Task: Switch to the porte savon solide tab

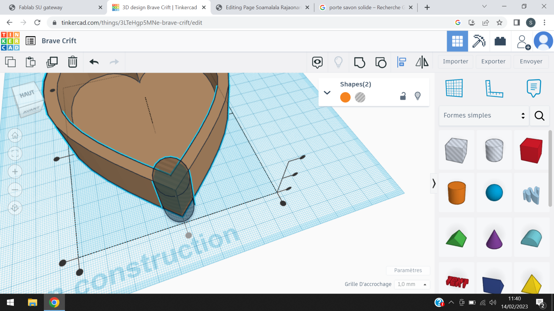Action: (x=366, y=7)
